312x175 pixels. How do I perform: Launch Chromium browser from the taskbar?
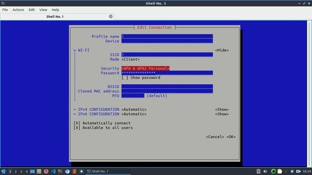click(67, 171)
